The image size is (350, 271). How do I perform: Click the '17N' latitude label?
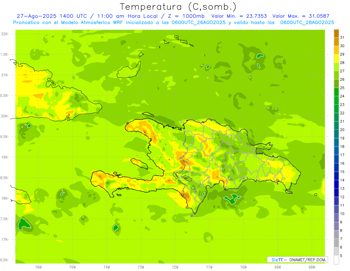click(x=4, y=239)
